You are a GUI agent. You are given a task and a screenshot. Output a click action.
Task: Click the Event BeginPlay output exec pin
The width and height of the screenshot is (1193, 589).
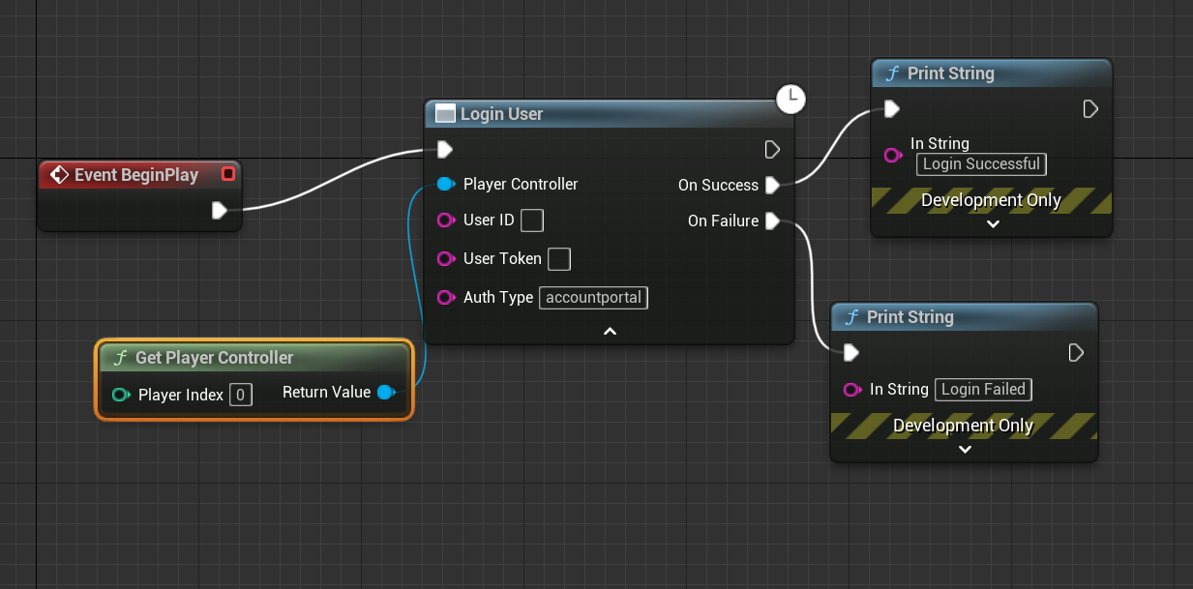pyautogui.click(x=220, y=210)
